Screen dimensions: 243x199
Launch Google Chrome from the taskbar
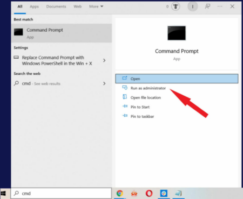(120, 194)
